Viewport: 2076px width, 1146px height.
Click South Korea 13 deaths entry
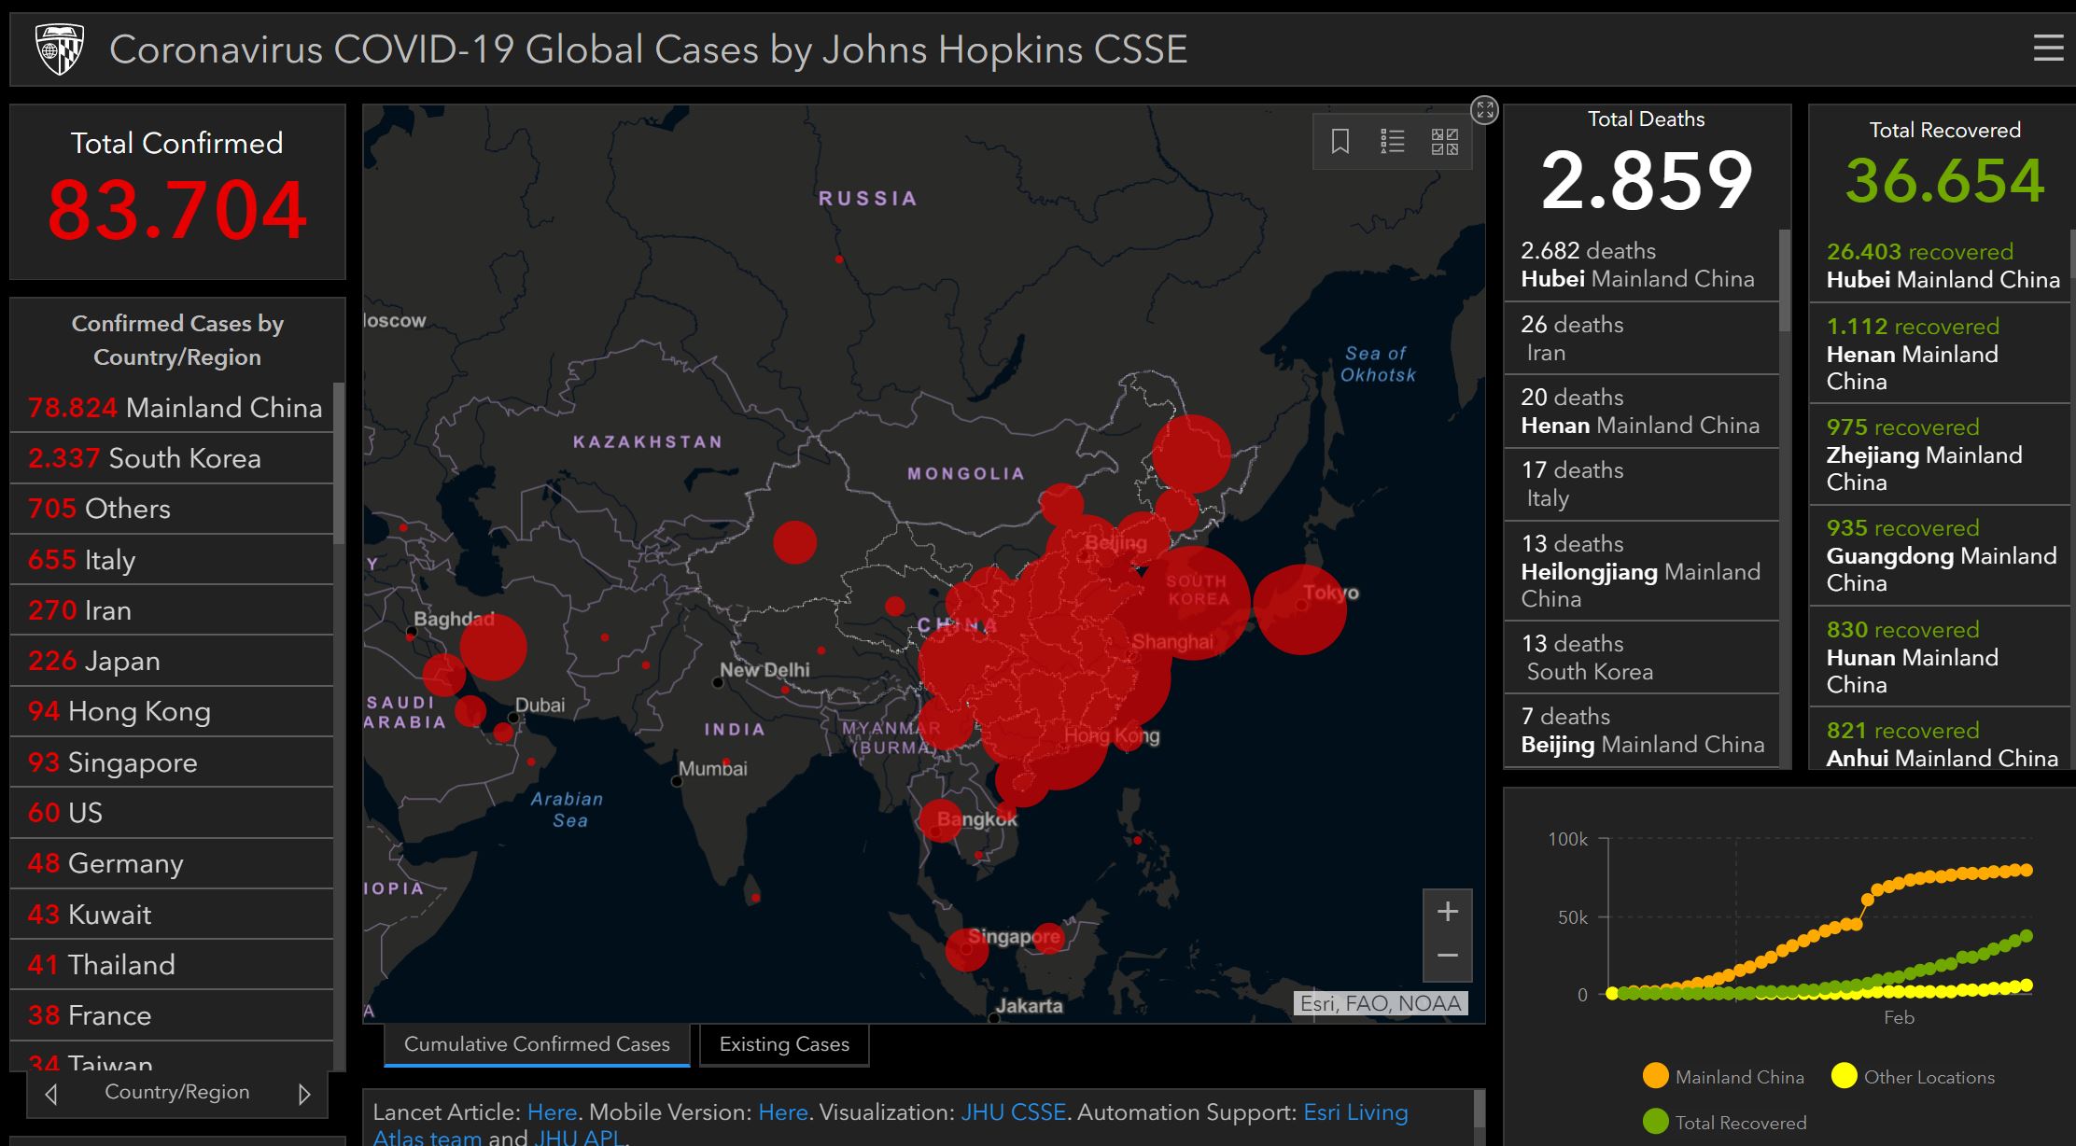click(x=1642, y=658)
